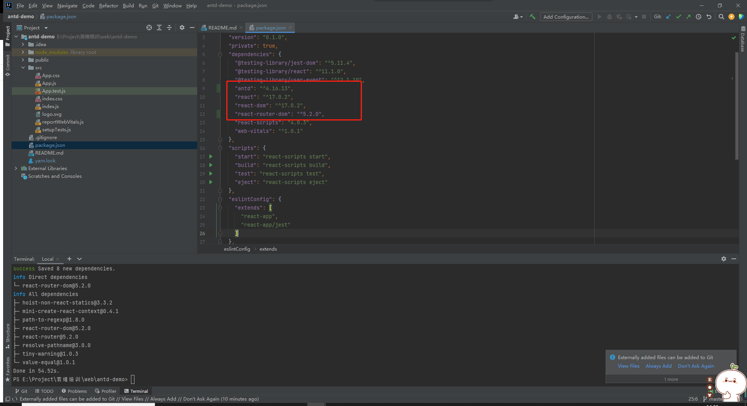The image size is (747, 406).
Task: Open the Problems tool window tab
Action: (74, 391)
